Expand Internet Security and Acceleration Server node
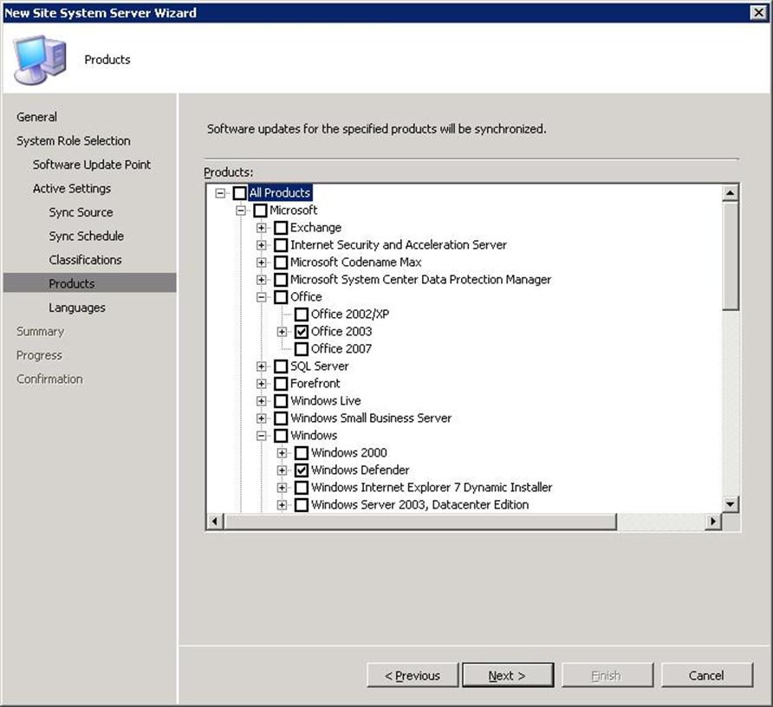This screenshot has width=773, height=707. click(x=262, y=245)
